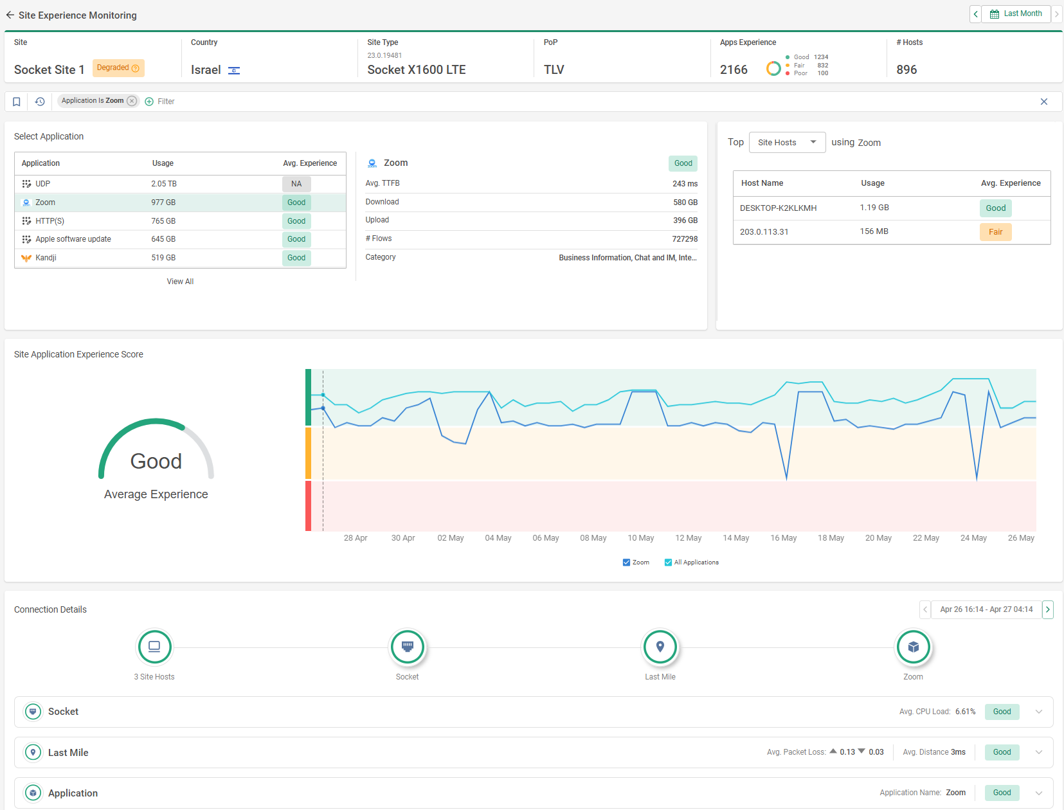This screenshot has width=1064, height=810.
Task: Open the Apr 26 16:14 - Apr 27 04:14 range
Action: click(x=986, y=609)
